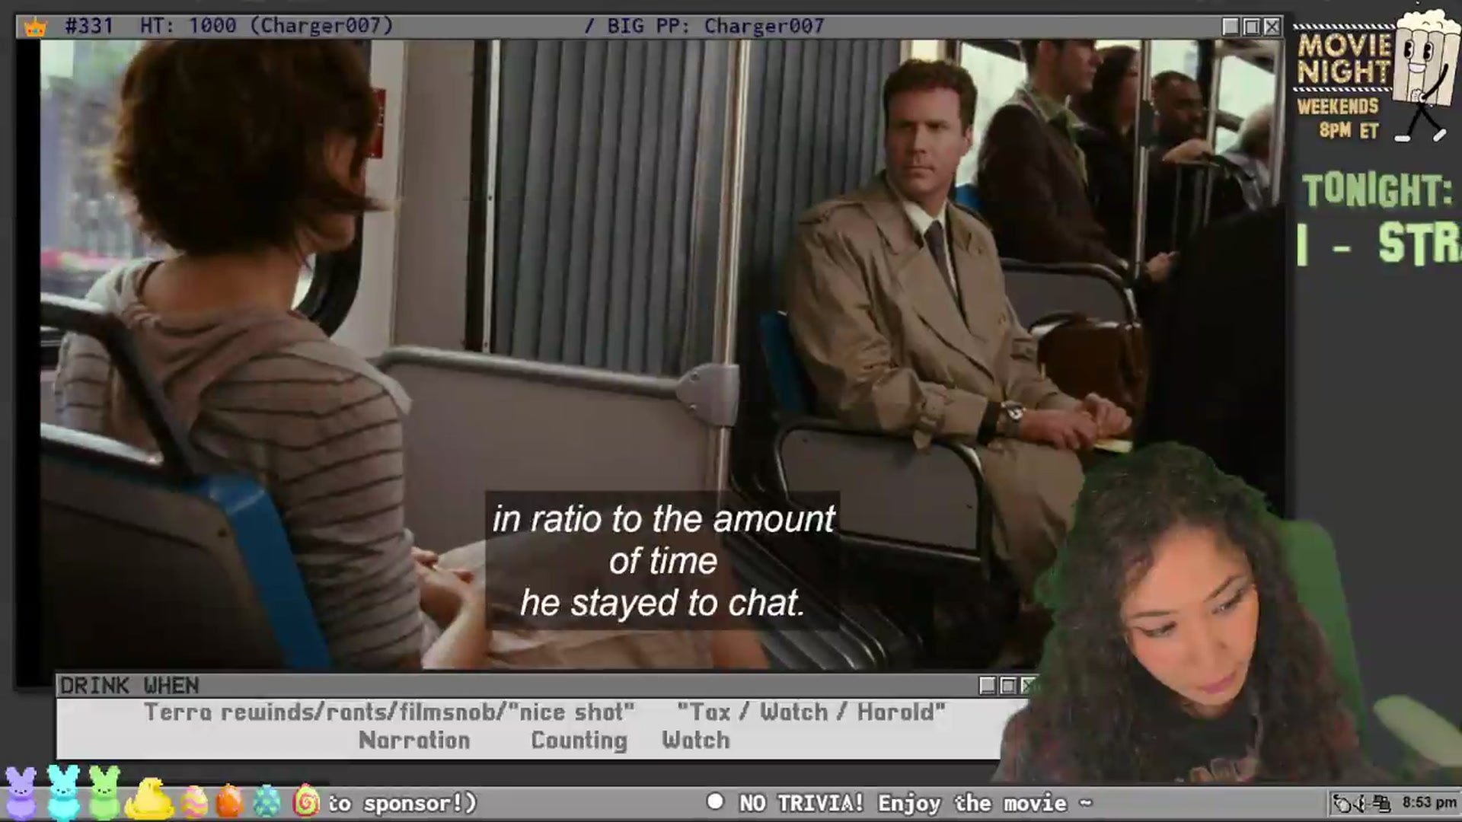1462x822 pixels.
Task: Click the walking popcorn mascot
Action: pyautogui.click(x=1424, y=76)
